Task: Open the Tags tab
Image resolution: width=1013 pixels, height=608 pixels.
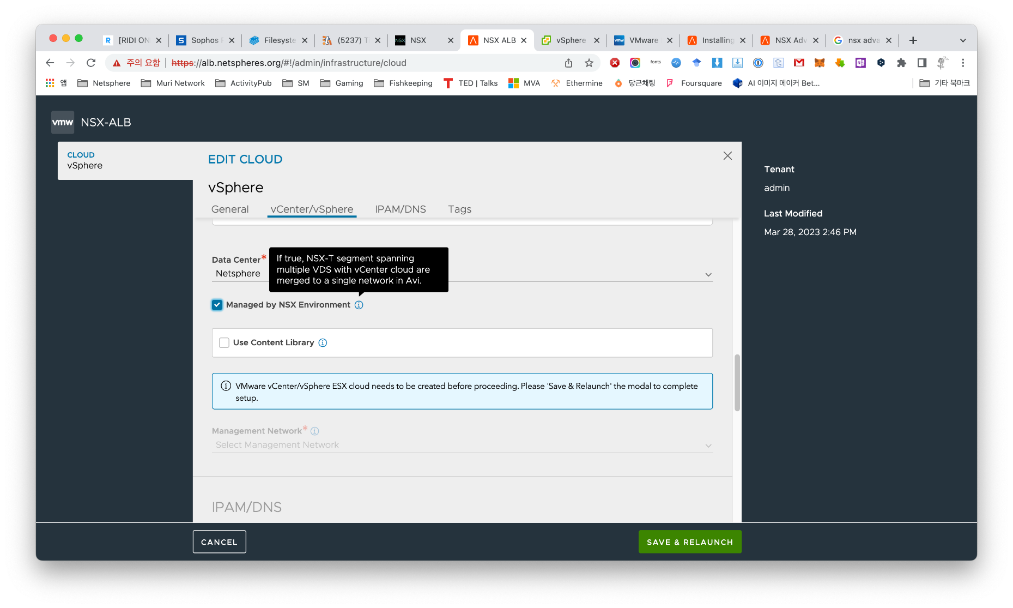Action: coord(459,209)
